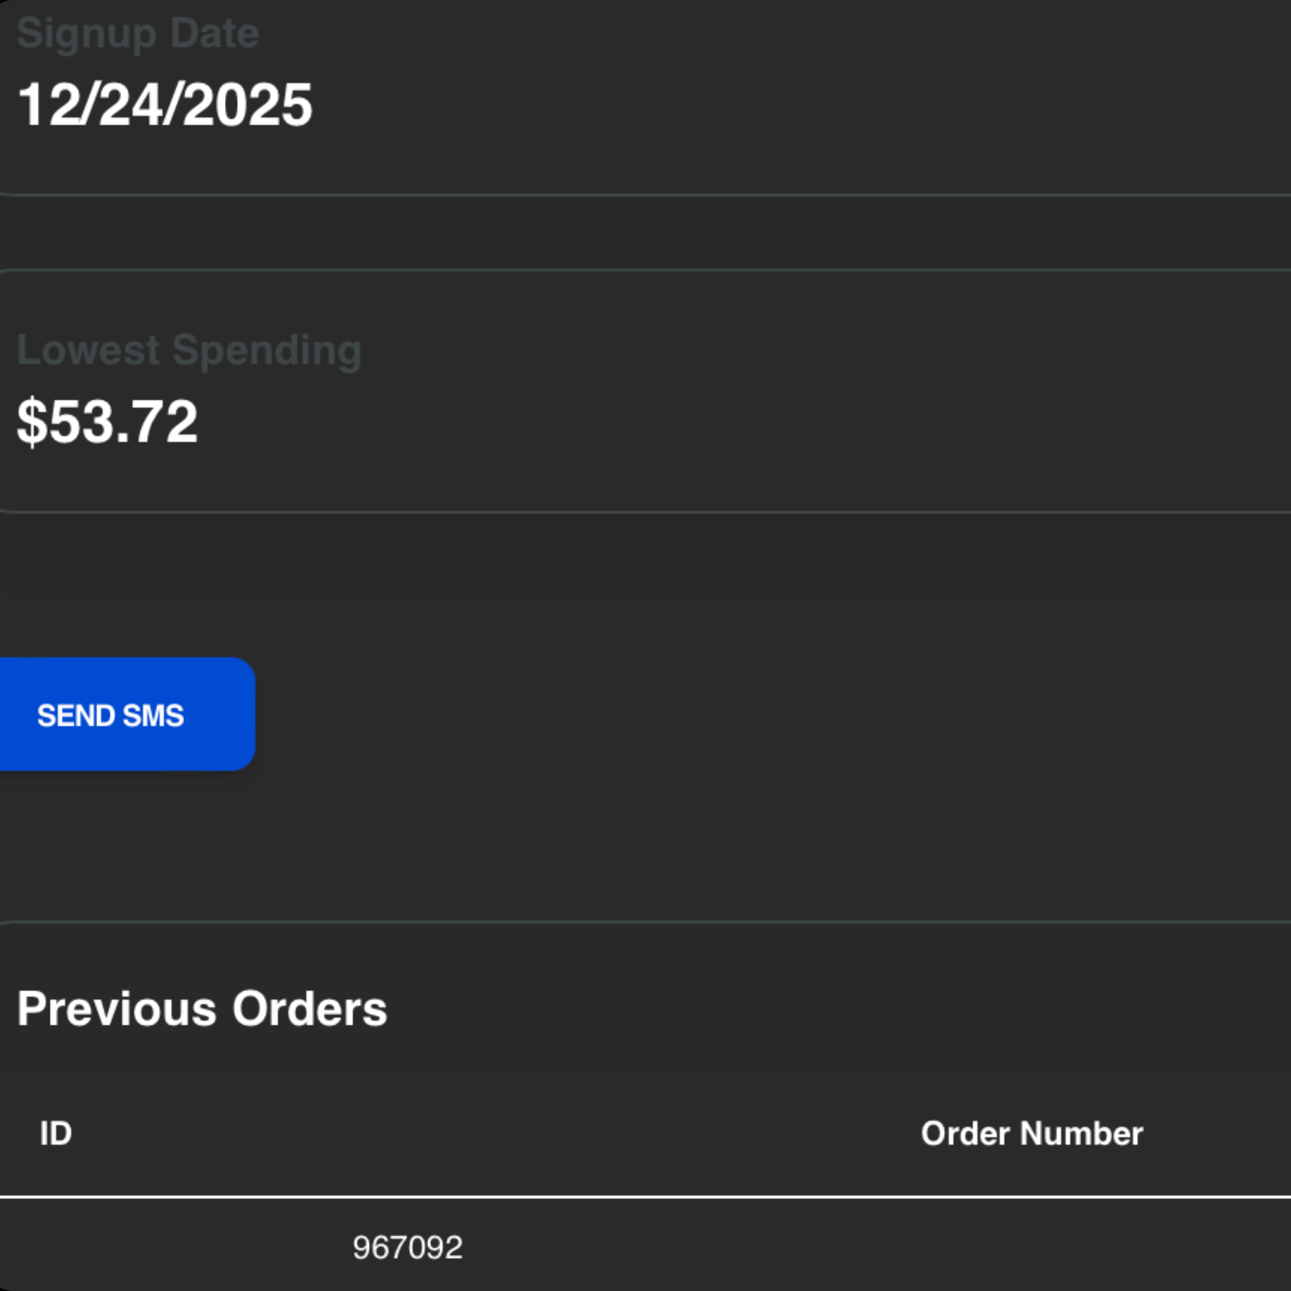Click the word SMS on the blue button
Screen dimensions: 1291x1291
pyautogui.click(x=153, y=715)
